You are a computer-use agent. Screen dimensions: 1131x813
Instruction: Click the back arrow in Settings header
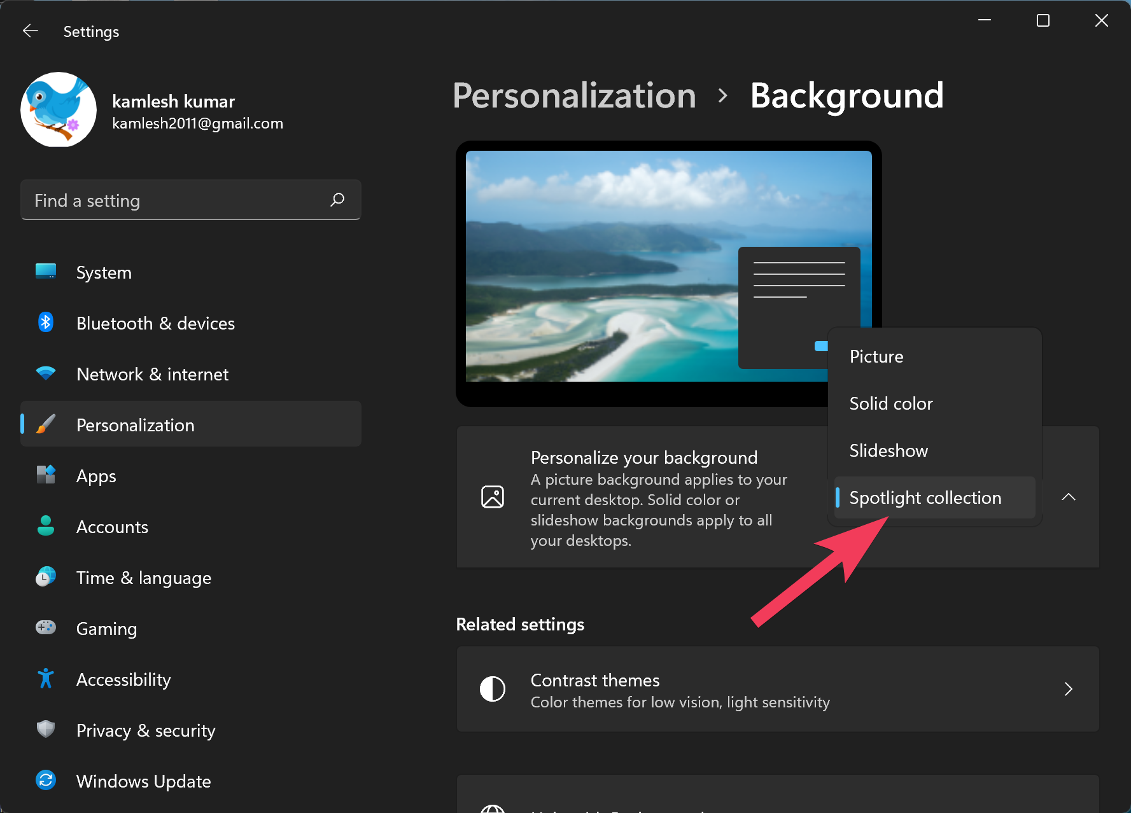(x=31, y=31)
